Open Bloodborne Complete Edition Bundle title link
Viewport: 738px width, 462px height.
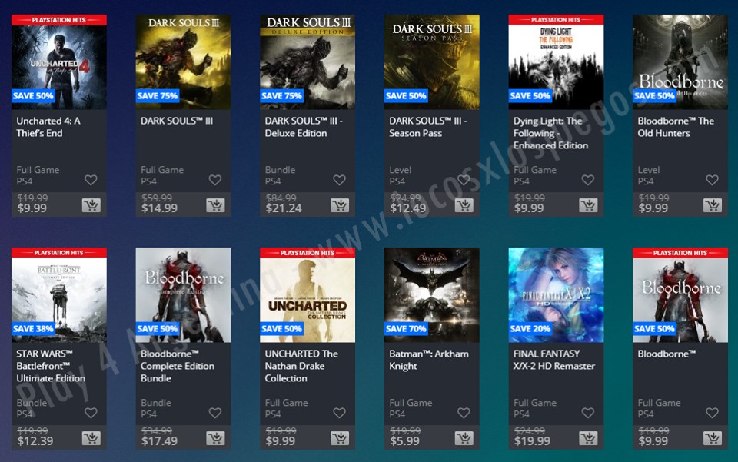178,366
